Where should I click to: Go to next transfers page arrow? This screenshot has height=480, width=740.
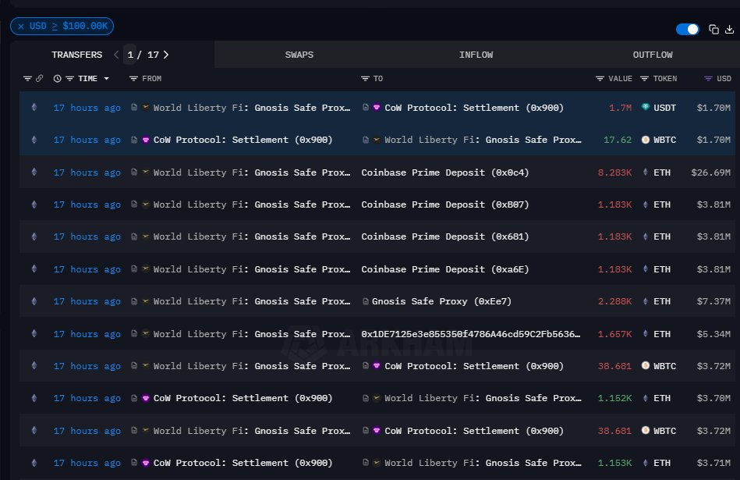pyautogui.click(x=165, y=55)
